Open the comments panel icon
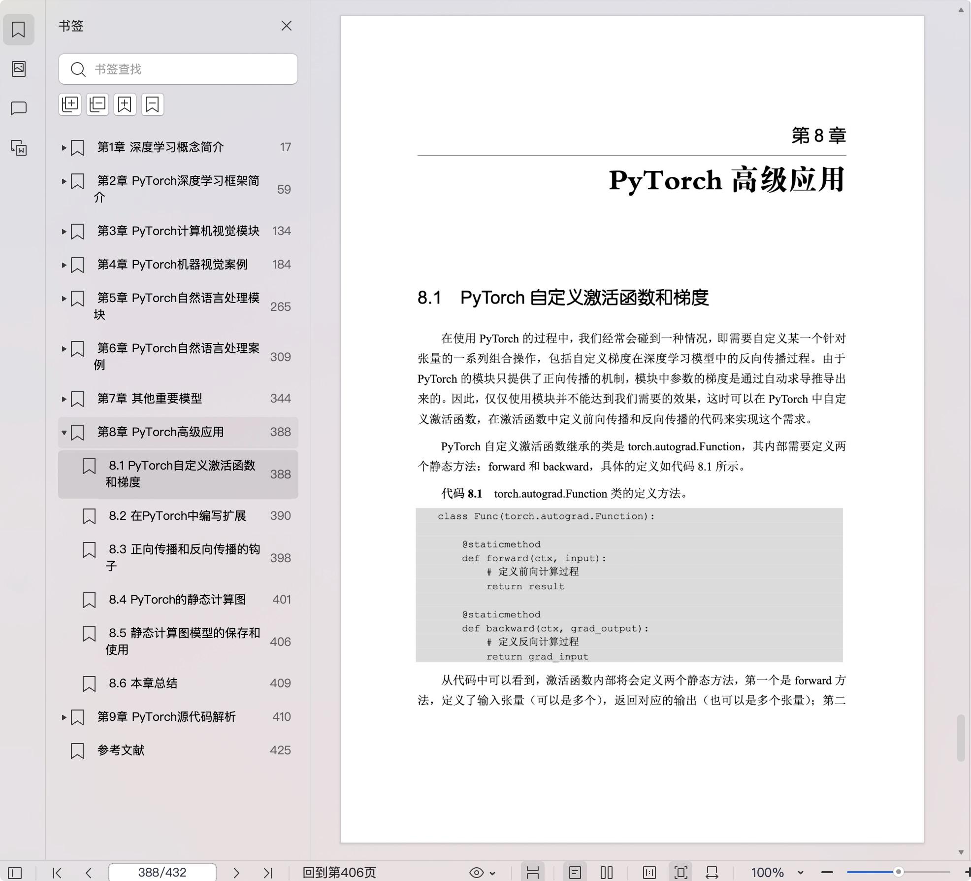 click(x=18, y=108)
